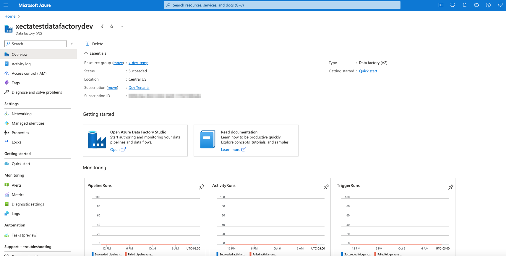
Task: Click move link for Subscription
Action: (x=112, y=88)
